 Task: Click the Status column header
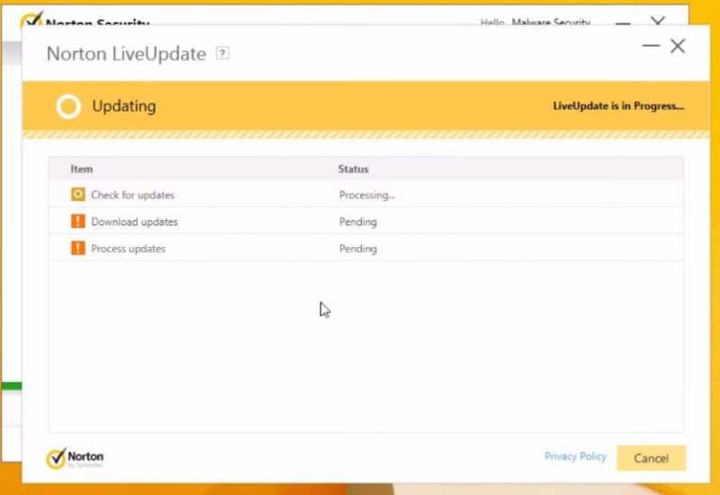(353, 169)
